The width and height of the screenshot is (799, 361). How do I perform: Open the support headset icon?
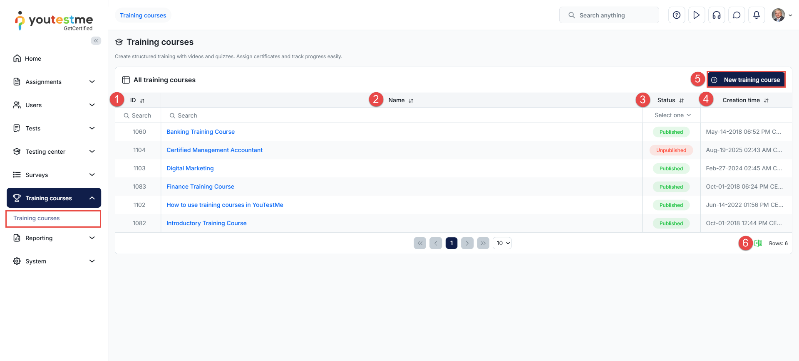[717, 15]
